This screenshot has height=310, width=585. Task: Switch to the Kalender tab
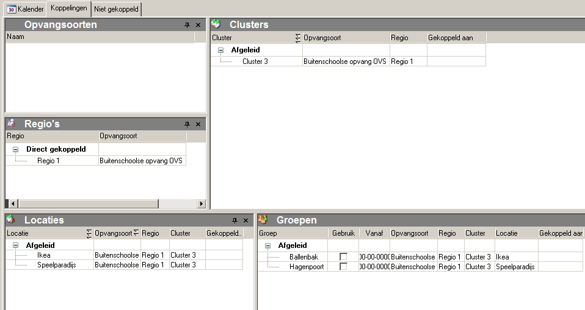tap(26, 9)
